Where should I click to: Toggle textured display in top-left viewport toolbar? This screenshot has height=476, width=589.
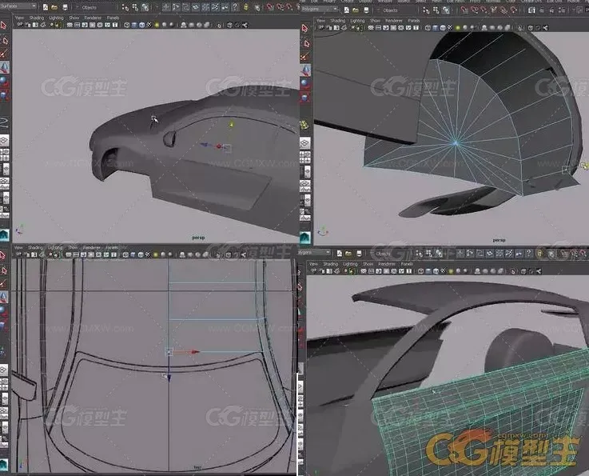149,25
